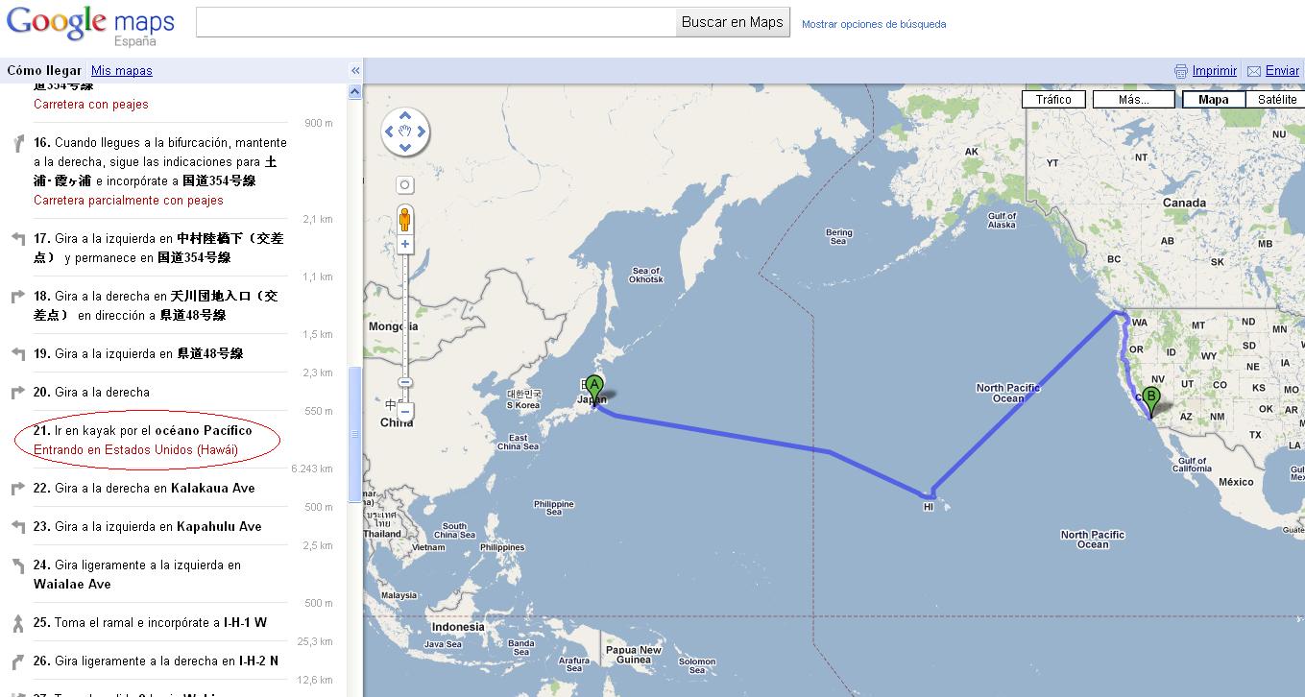Click the Buscar en Maps button
Image resolution: width=1305 pixels, height=697 pixels.
pos(733,22)
